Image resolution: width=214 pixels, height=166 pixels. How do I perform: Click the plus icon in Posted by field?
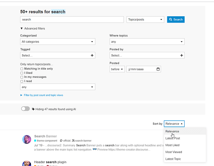[x=182, y=55]
